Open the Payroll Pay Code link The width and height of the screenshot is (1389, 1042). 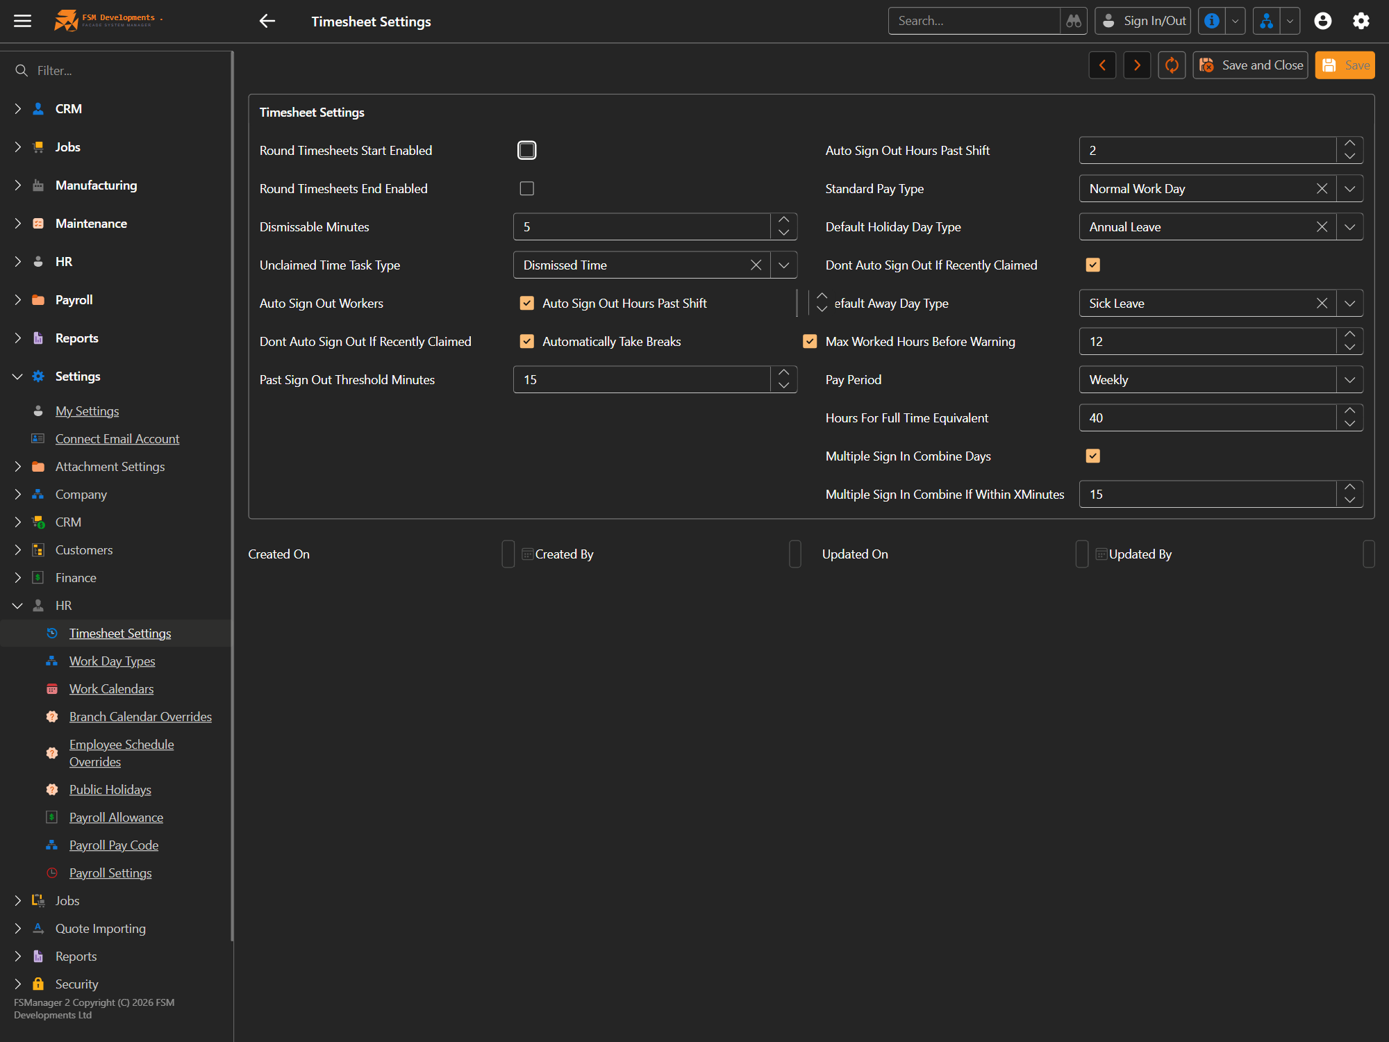click(114, 845)
